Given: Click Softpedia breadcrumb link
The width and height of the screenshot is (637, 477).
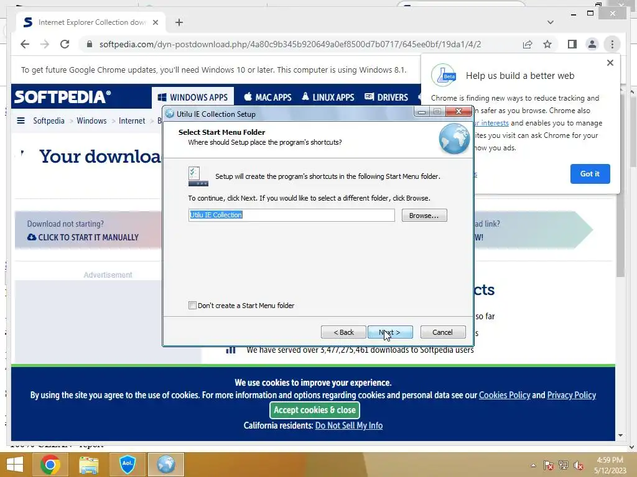Looking at the screenshot, I should (49, 120).
